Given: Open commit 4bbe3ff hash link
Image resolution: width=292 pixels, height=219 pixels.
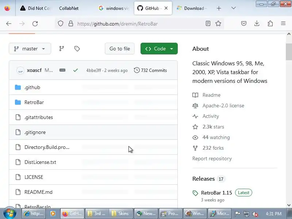Looking at the screenshot, I should click(93, 70).
